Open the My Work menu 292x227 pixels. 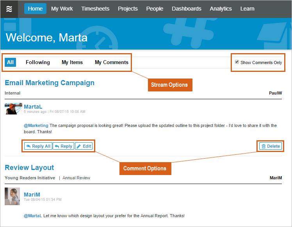point(62,9)
